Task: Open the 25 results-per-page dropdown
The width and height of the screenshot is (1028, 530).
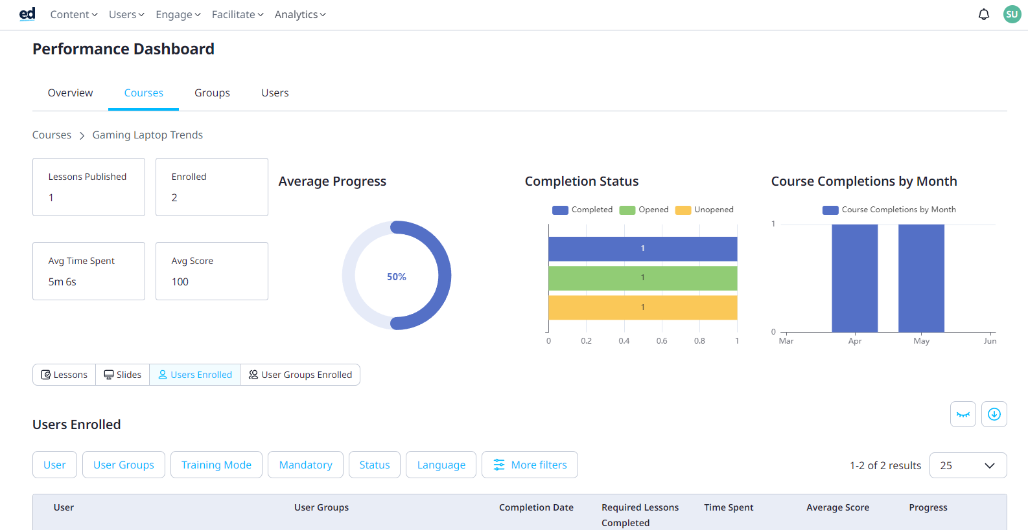Action: pyautogui.click(x=967, y=465)
